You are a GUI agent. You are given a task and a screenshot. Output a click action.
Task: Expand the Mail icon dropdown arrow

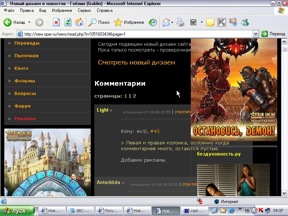click(x=172, y=22)
